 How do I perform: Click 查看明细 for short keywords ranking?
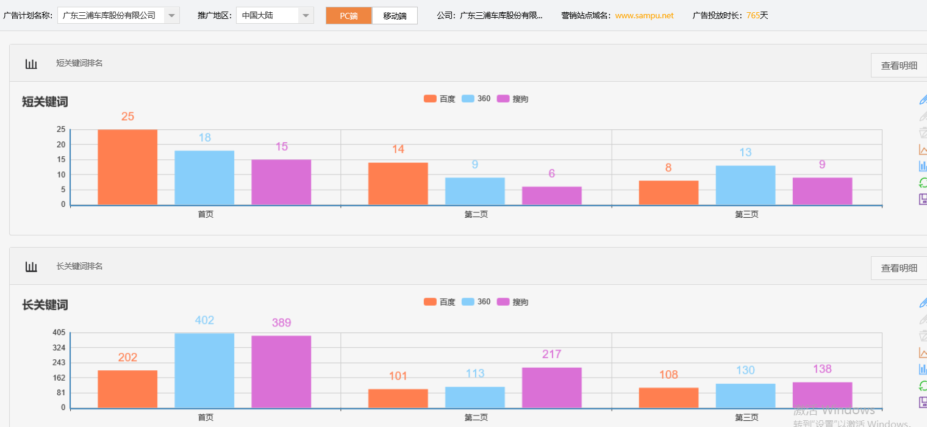pyautogui.click(x=899, y=65)
